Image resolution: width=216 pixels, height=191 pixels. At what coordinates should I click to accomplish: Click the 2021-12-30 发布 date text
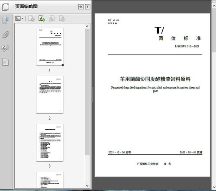point(119,153)
